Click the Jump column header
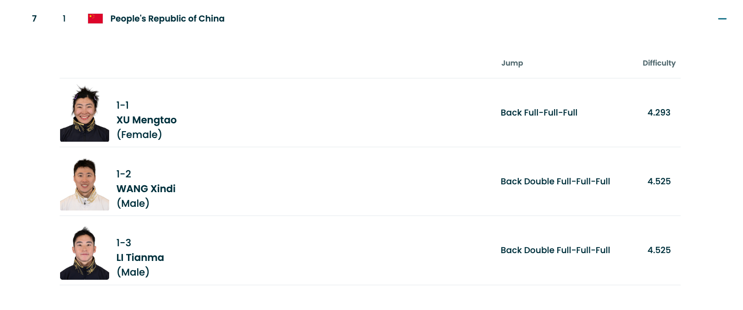Viewport: 743px width, 310px height. [512, 63]
